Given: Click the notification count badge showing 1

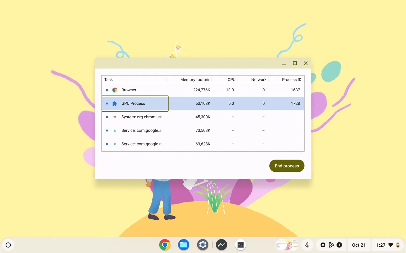Looking at the screenshot, I should (x=339, y=245).
